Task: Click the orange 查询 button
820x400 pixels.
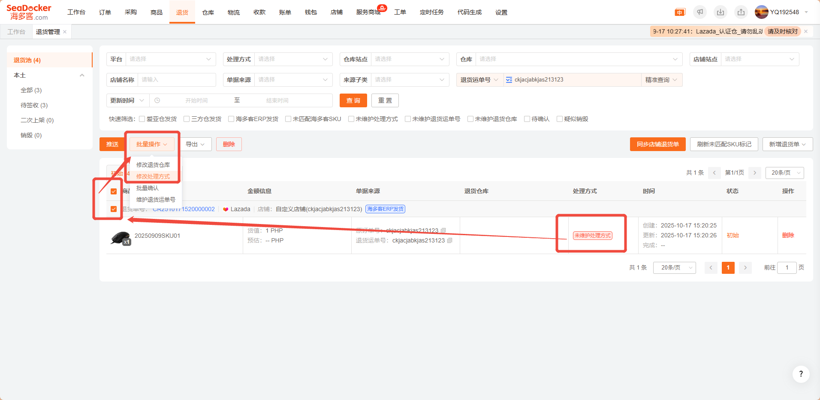Action: [x=353, y=100]
